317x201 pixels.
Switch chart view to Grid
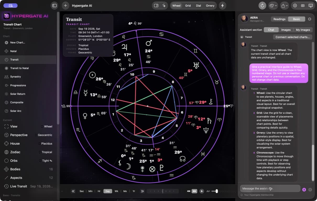[x=188, y=5]
